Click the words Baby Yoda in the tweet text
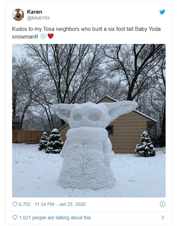The height and width of the screenshot is (226, 178). 148,29
